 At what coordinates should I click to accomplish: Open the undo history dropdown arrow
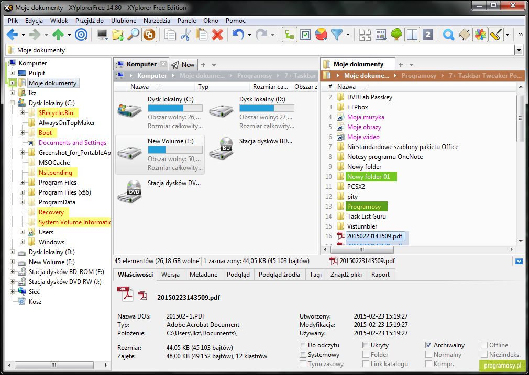[249, 35]
